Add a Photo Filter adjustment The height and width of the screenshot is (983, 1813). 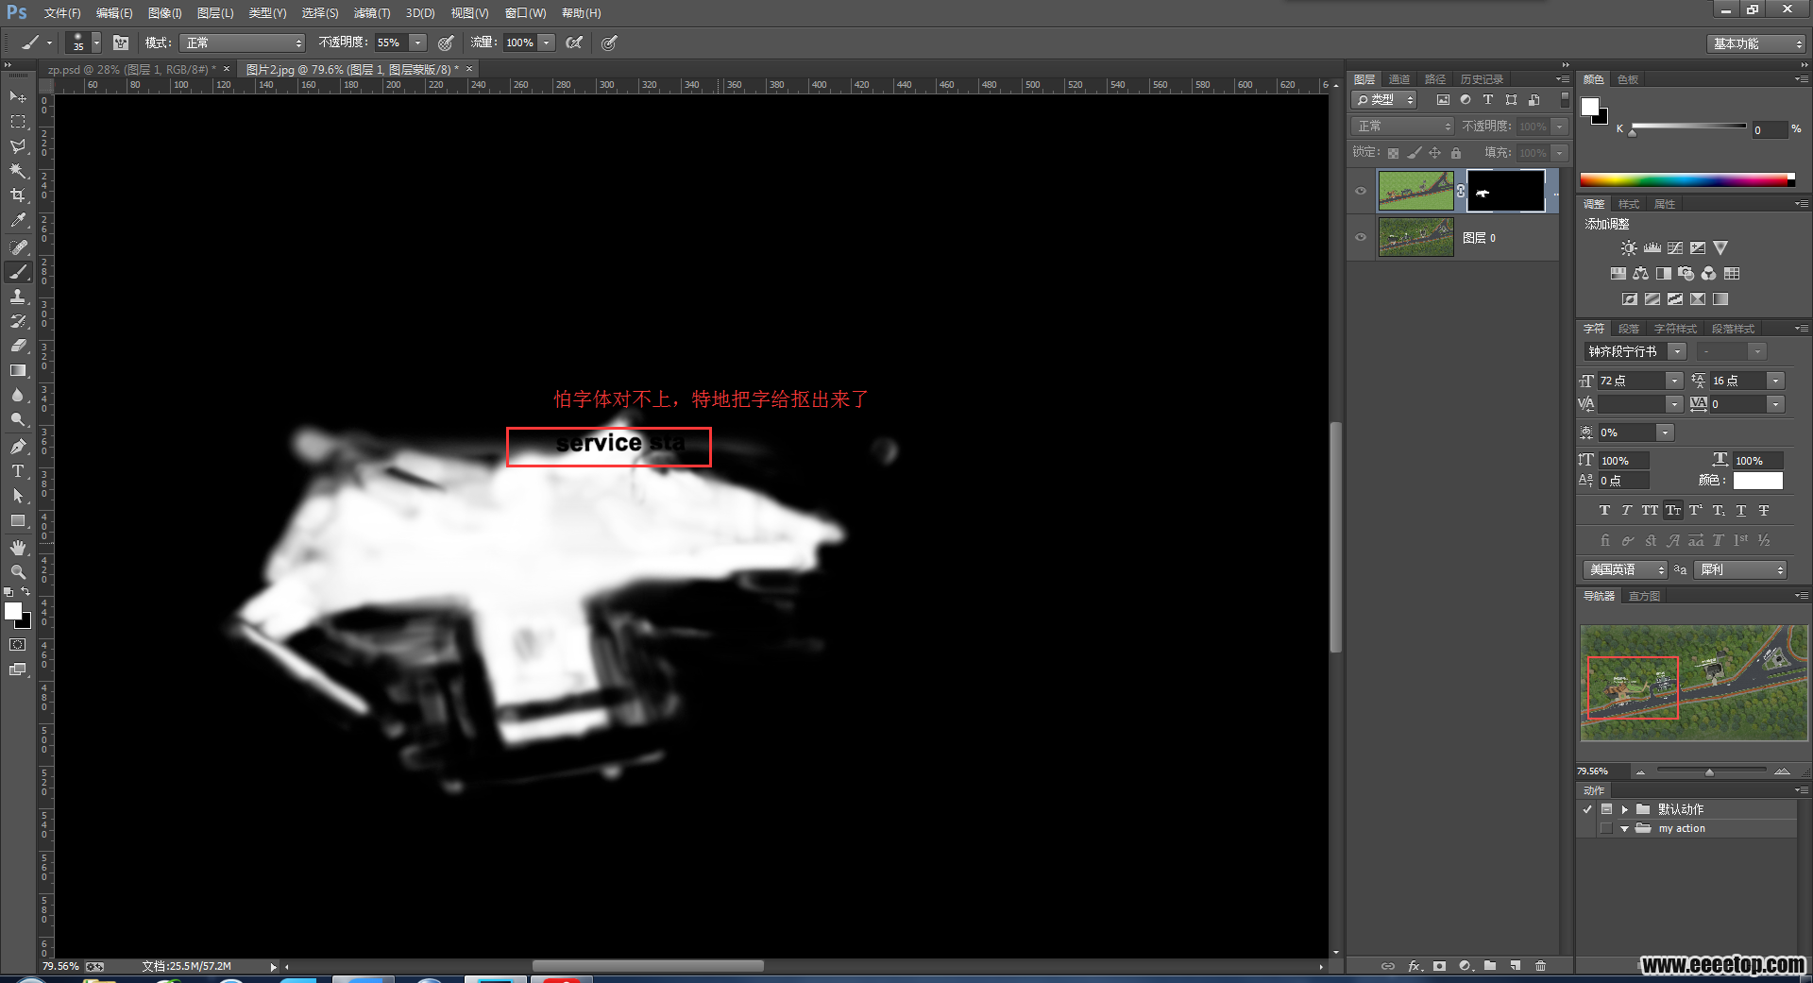point(1686,274)
